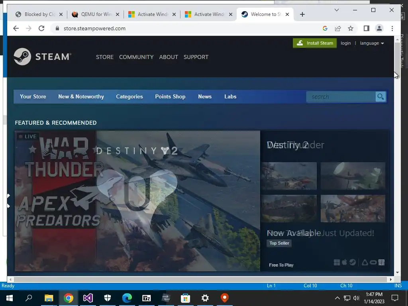Open New & Noteworthy tab
Image resolution: width=408 pixels, height=306 pixels.
click(81, 96)
